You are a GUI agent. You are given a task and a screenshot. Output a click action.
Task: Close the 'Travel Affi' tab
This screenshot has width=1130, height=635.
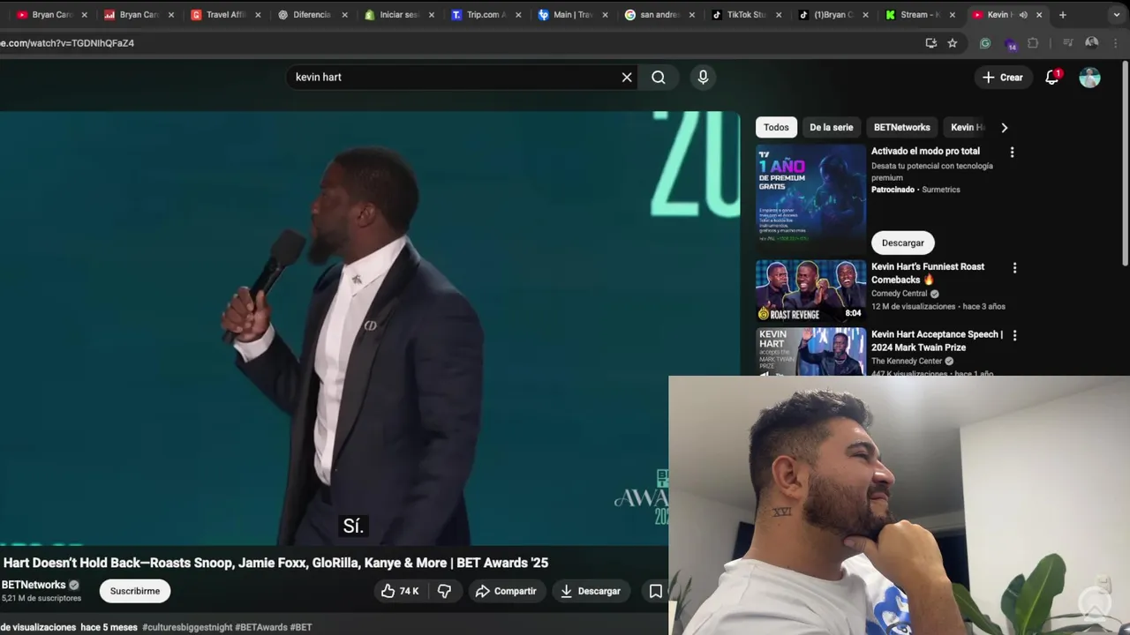pos(258,14)
